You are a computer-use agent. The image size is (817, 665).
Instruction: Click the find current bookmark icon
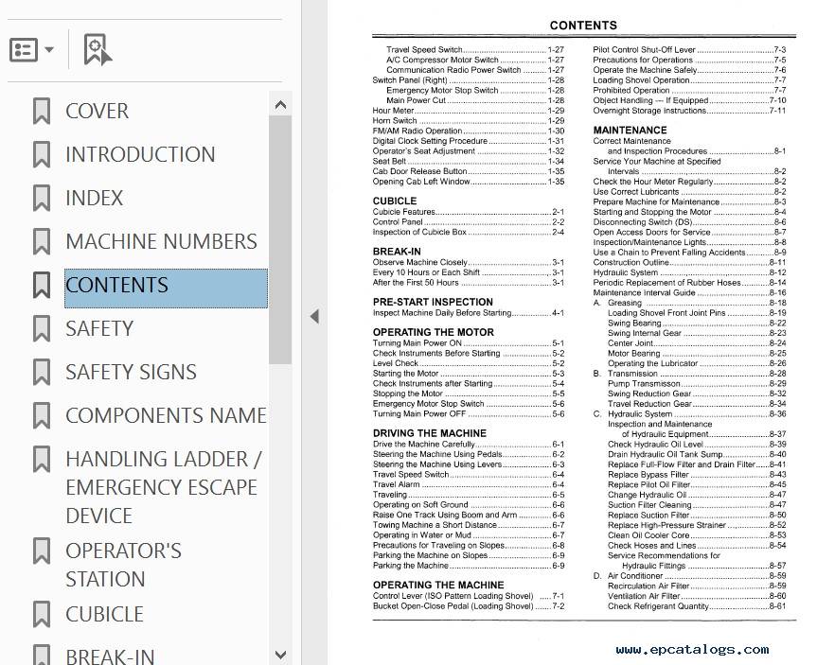(98, 50)
